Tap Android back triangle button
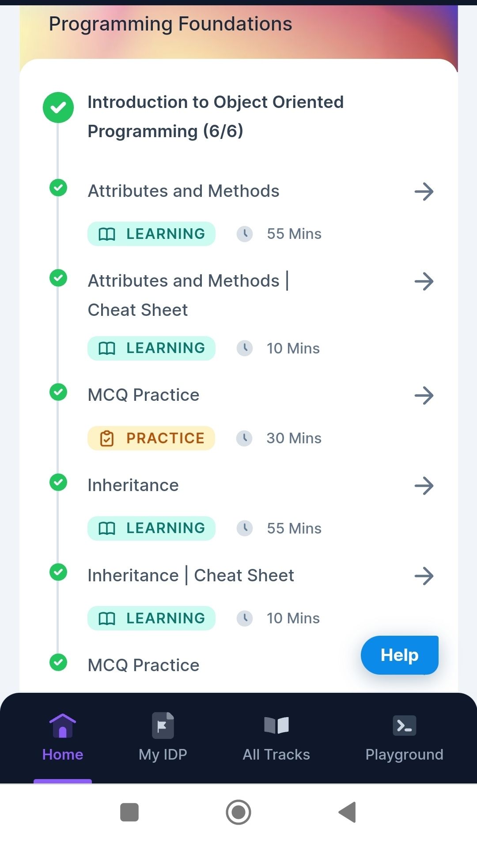Image resolution: width=477 pixels, height=841 pixels. 348,812
